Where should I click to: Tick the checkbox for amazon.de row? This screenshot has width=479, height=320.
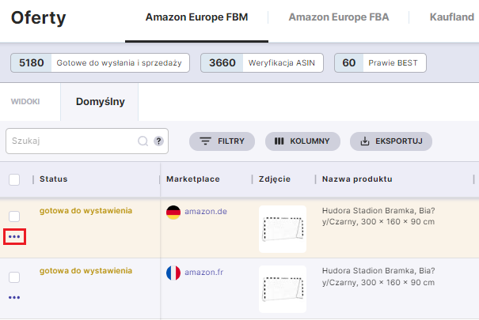[14, 216]
